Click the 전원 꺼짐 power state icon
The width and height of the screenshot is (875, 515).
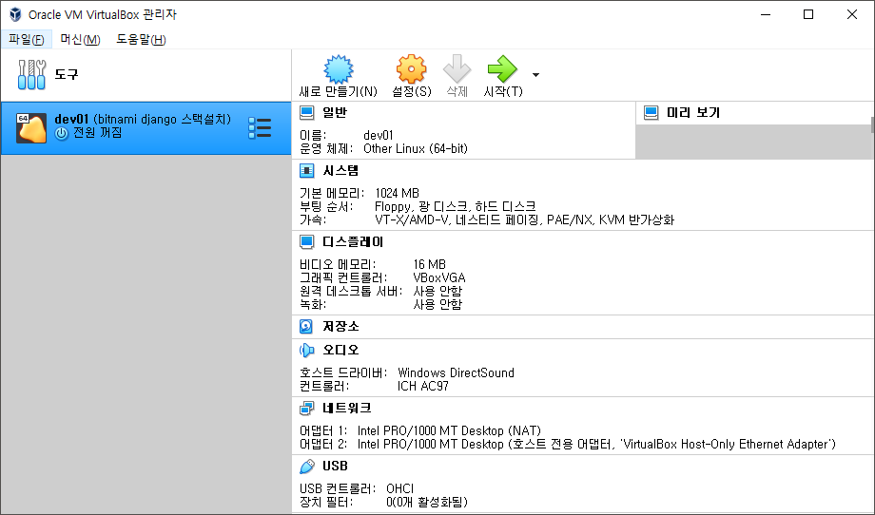[62, 133]
